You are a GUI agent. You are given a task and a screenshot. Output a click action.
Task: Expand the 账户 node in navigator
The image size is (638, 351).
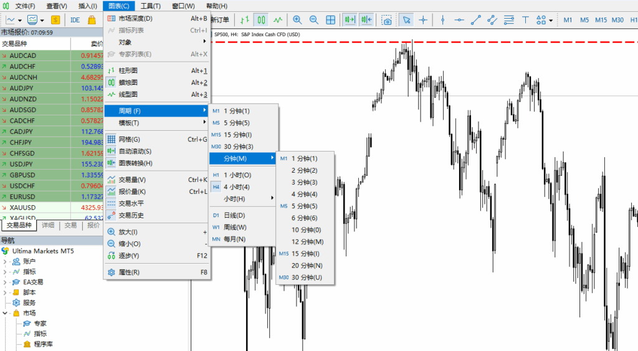tap(5, 261)
